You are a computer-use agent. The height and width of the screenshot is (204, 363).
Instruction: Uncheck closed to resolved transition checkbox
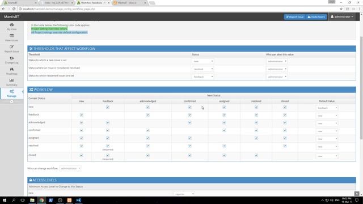click(x=256, y=155)
